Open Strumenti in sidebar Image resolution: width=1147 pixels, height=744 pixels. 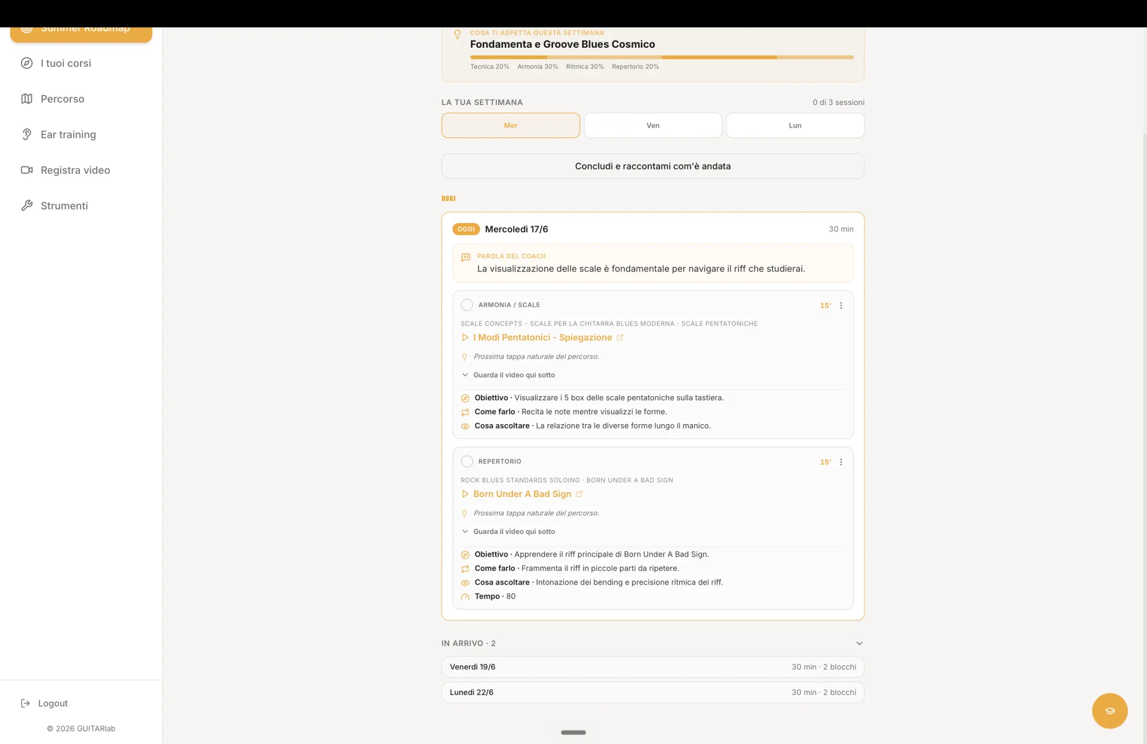[64, 206]
